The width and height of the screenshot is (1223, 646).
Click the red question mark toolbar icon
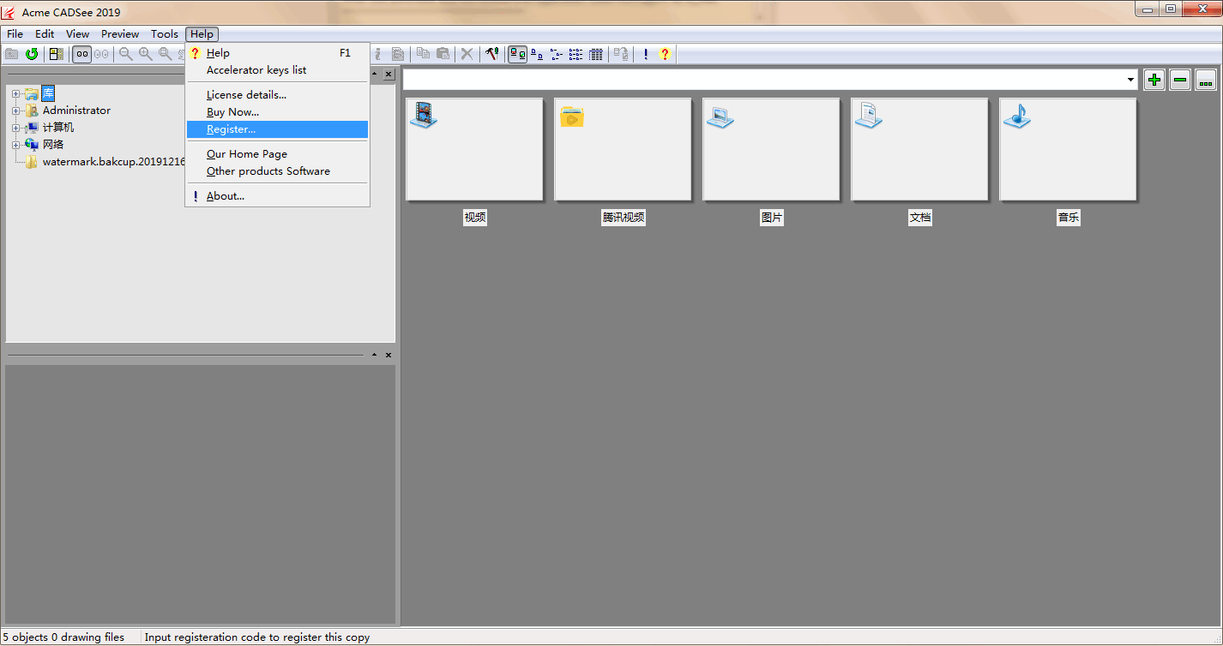point(665,54)
